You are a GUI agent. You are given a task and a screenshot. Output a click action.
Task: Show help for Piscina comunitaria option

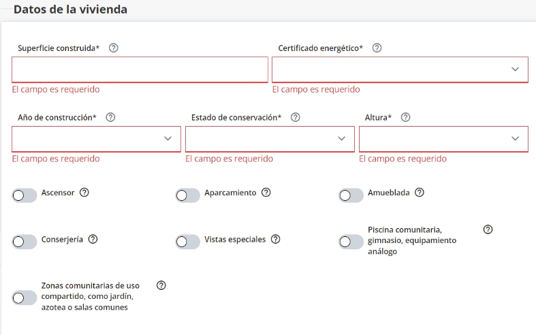[488, 229]
